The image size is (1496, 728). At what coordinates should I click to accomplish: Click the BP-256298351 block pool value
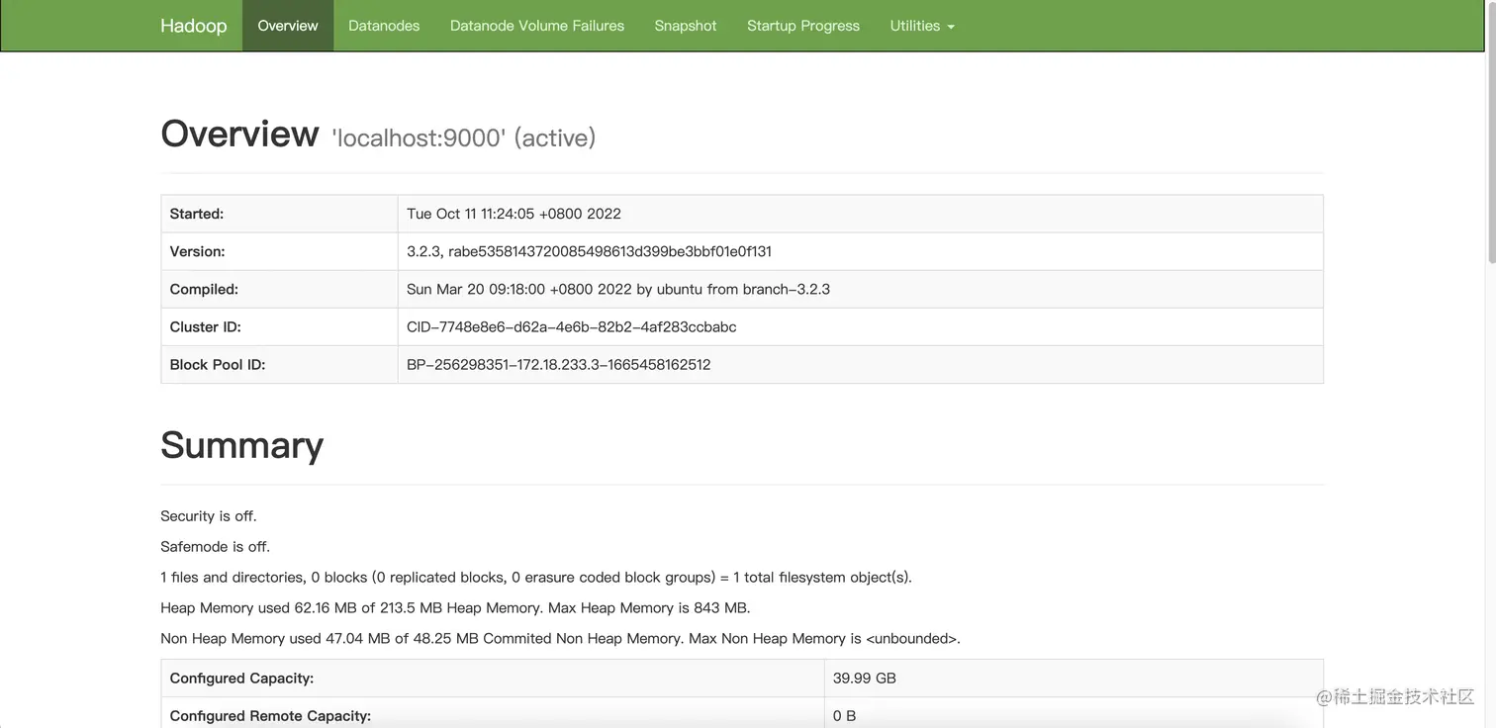pos(559,364)
